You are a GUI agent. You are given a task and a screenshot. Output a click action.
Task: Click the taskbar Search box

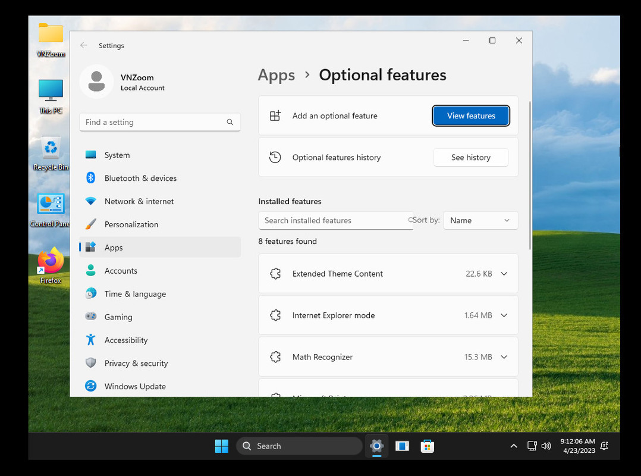(x=299, y=446)
